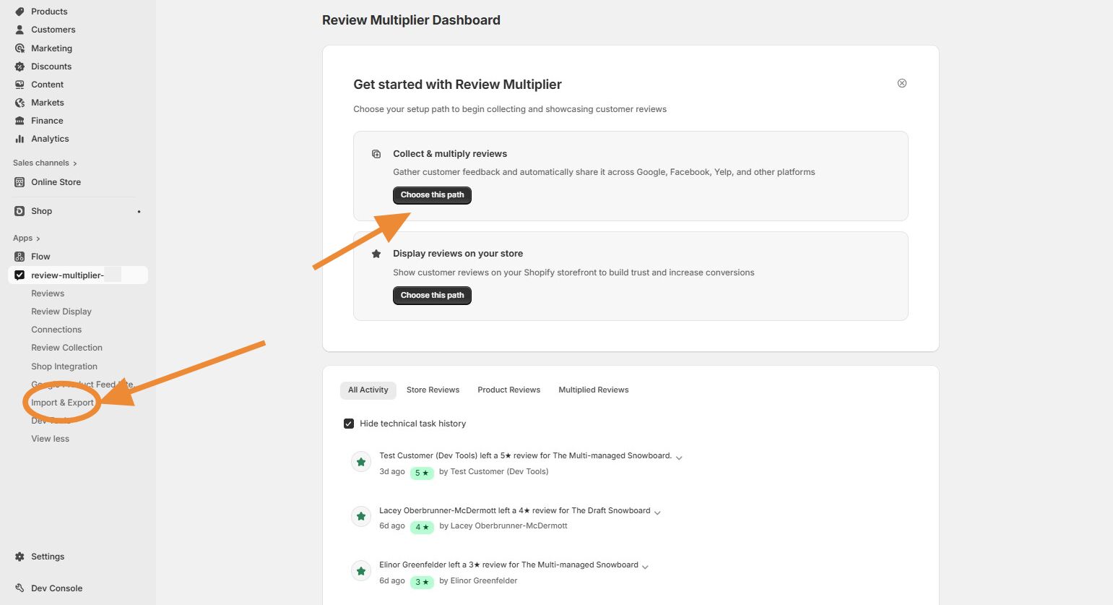Click the review-multiplier app checkmark icon
The image size is (1113, 605).
[x=20, y=275]
